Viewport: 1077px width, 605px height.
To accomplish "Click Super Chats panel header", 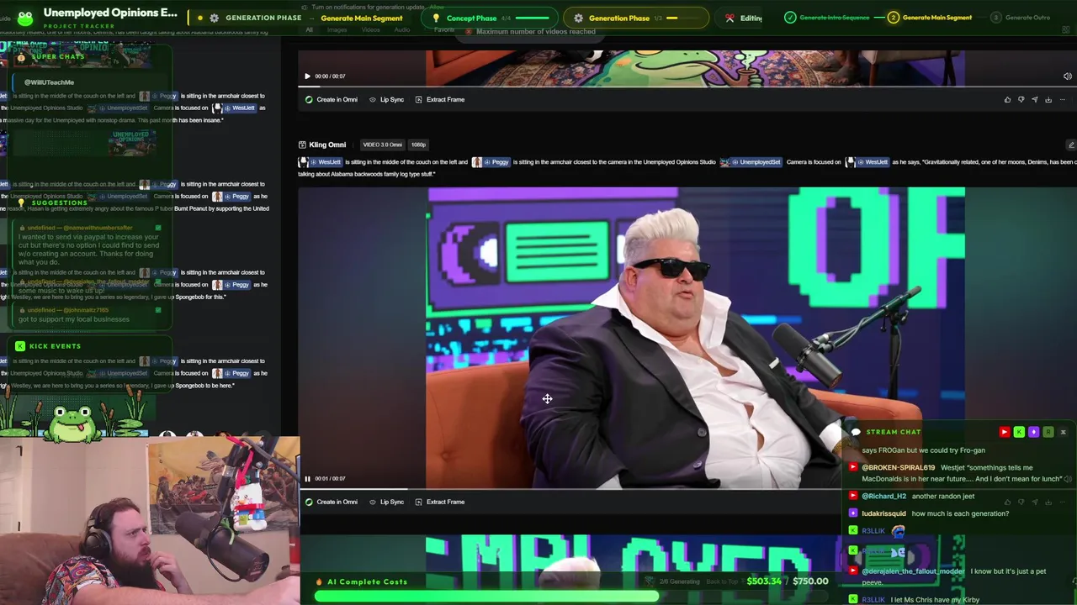I will point(58,56).
